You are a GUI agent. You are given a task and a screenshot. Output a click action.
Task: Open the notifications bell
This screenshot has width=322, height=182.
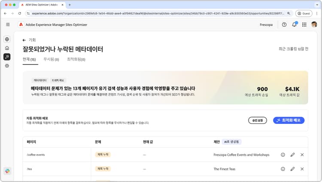click(294, 25)
